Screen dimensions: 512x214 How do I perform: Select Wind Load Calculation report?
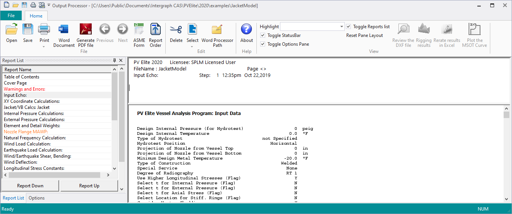tap(57, 144)
